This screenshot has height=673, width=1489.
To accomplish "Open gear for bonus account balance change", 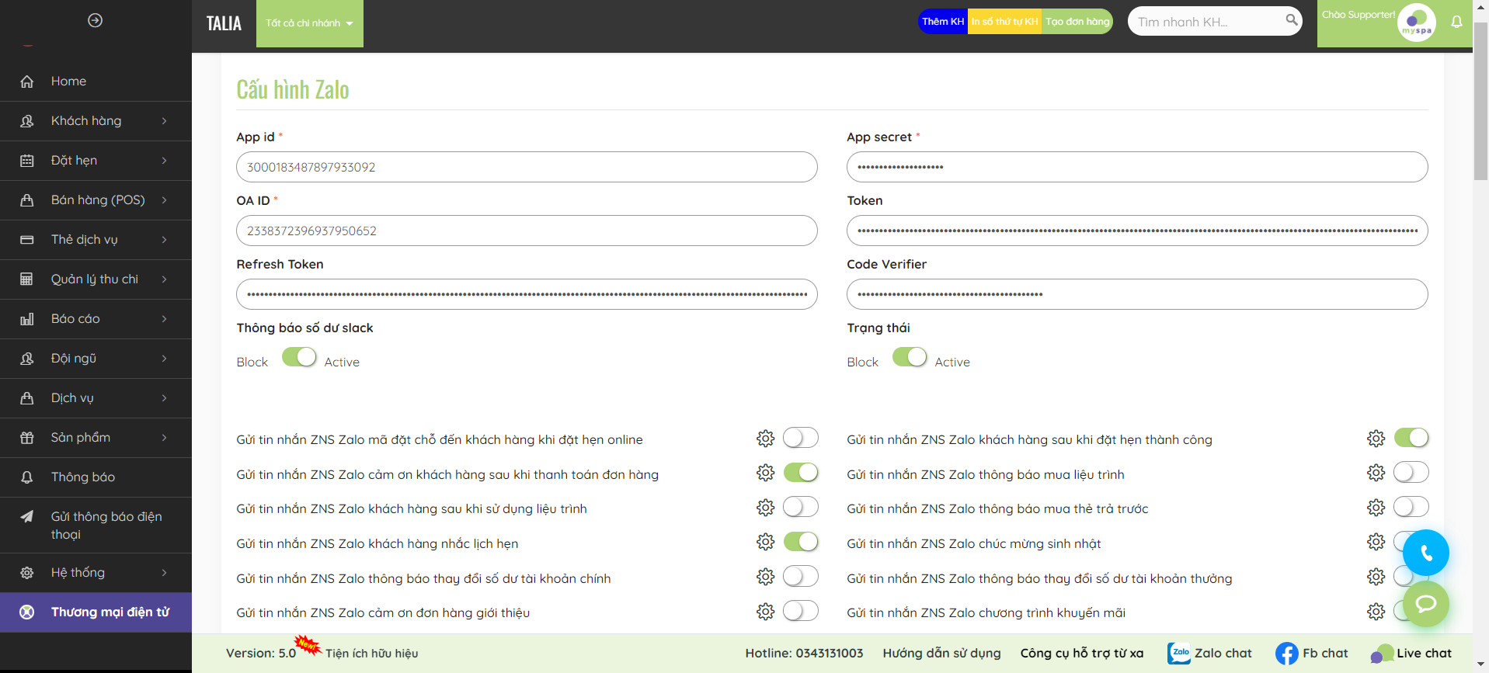I will pos(1376,577).
